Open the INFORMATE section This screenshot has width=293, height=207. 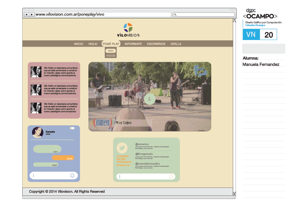click(133, 44)
